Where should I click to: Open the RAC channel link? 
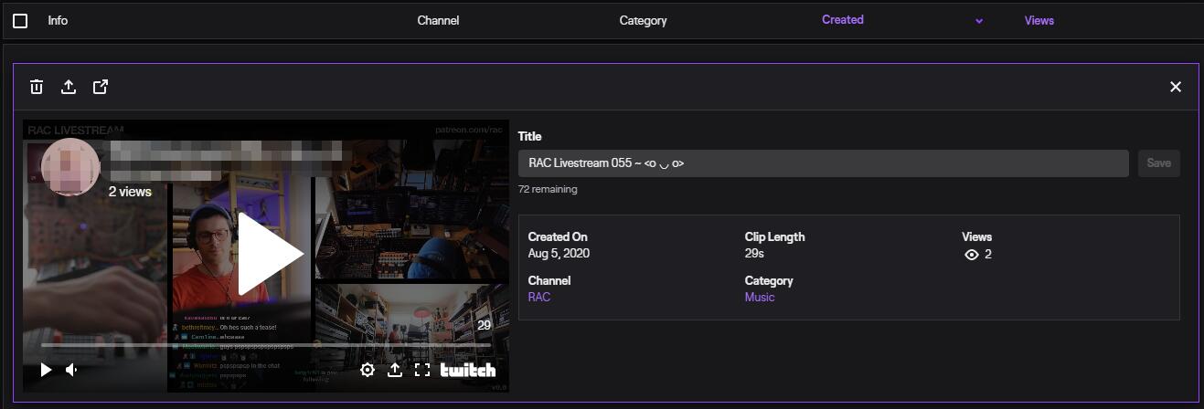click(539, 297)
